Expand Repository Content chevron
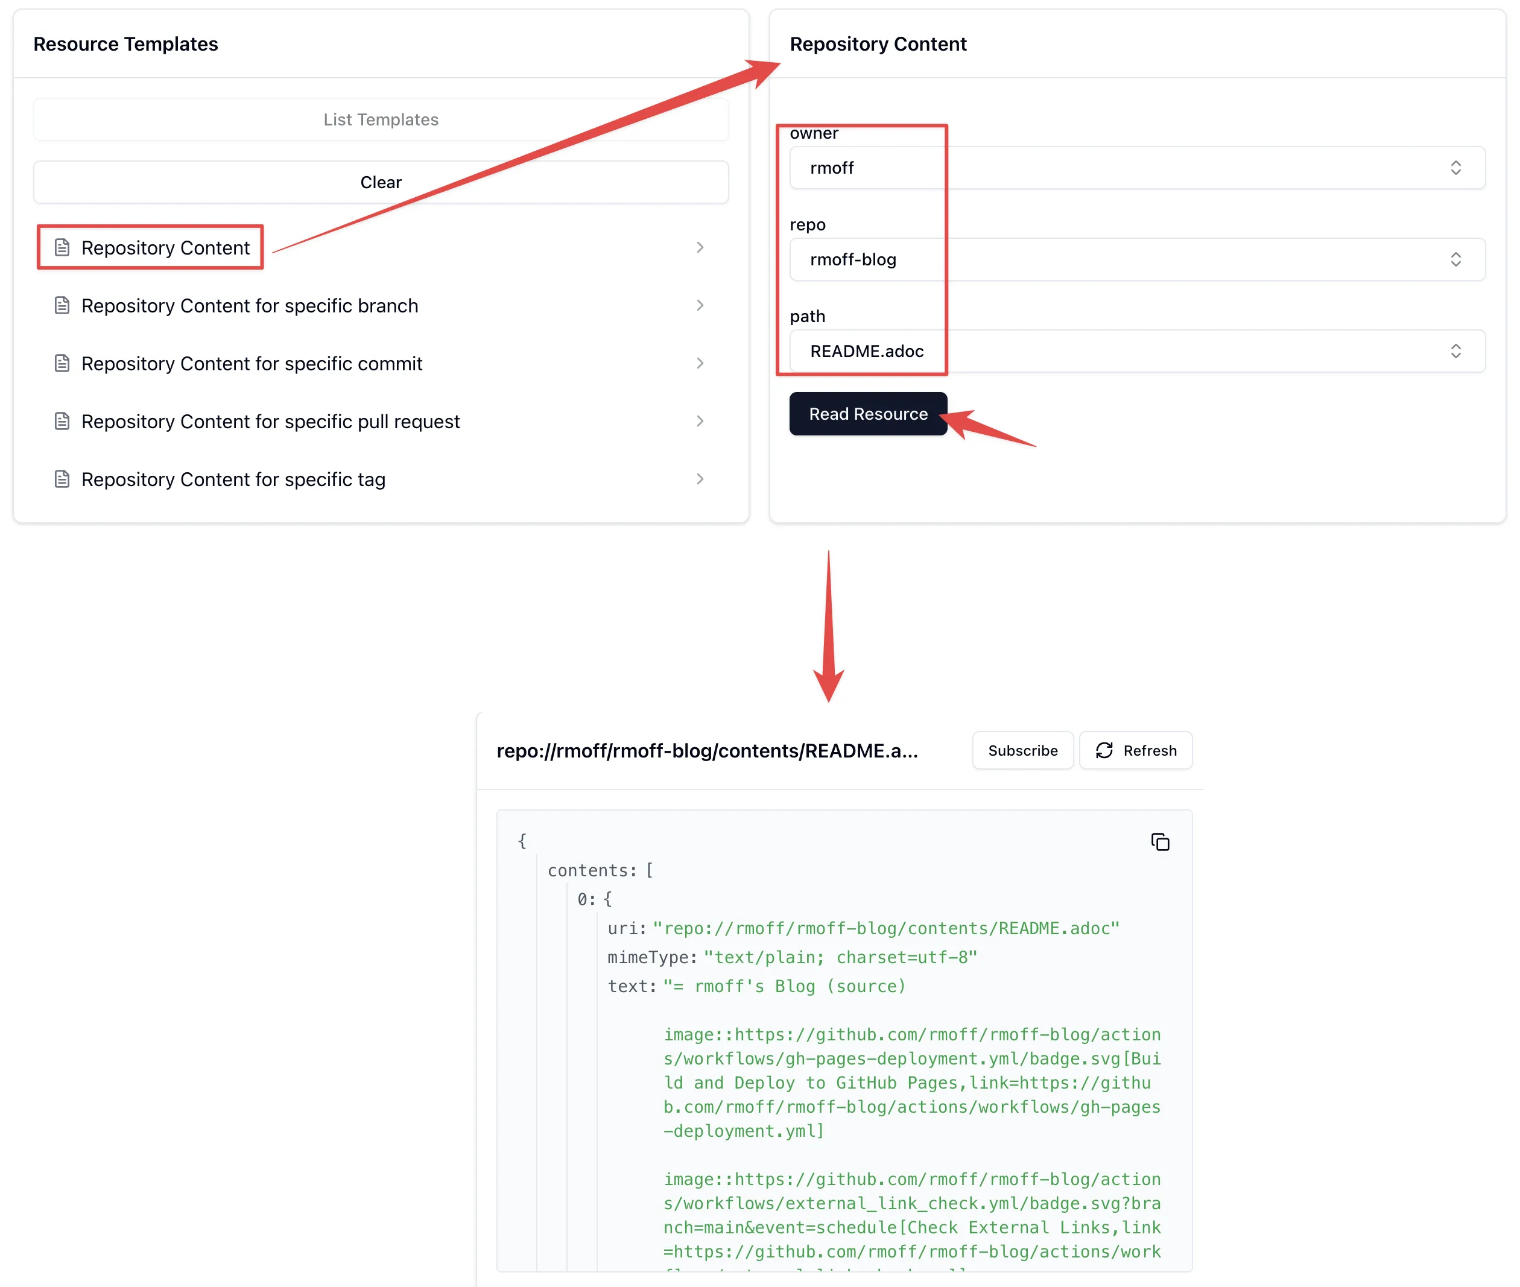Screen dimensions: 1520x1287 click(x=700, y=247)
